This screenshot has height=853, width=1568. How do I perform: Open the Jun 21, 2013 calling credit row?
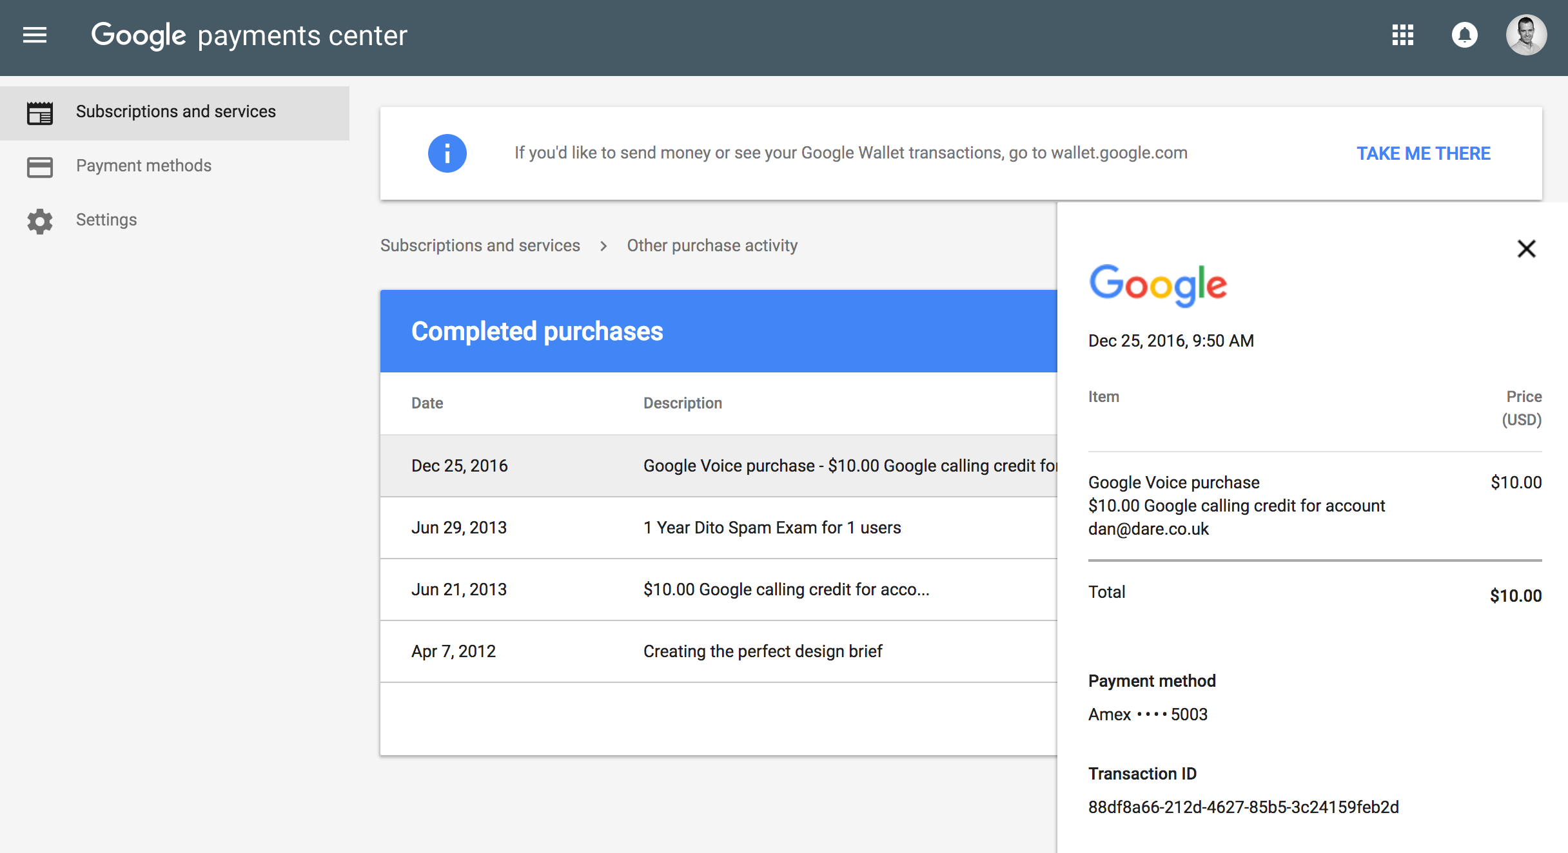tap(719, 589)
